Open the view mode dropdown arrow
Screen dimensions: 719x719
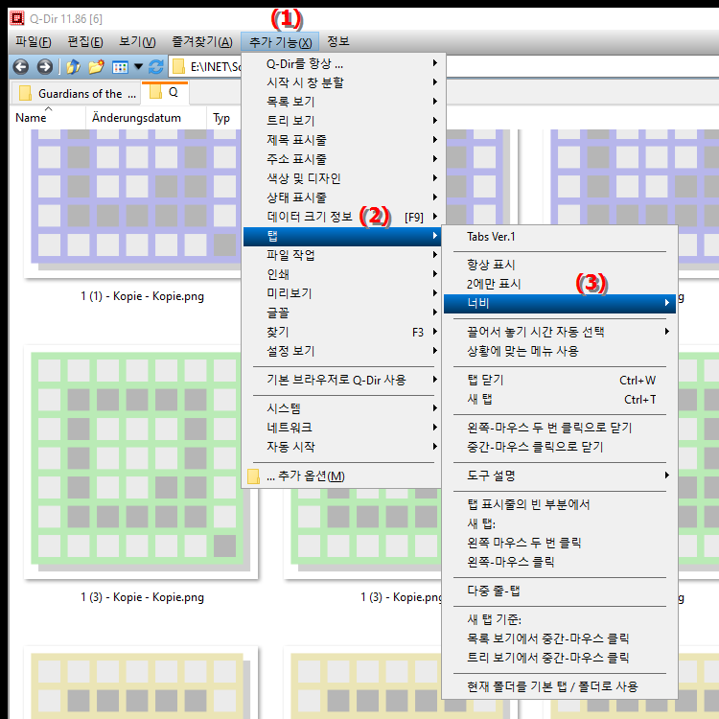[138, 67]
